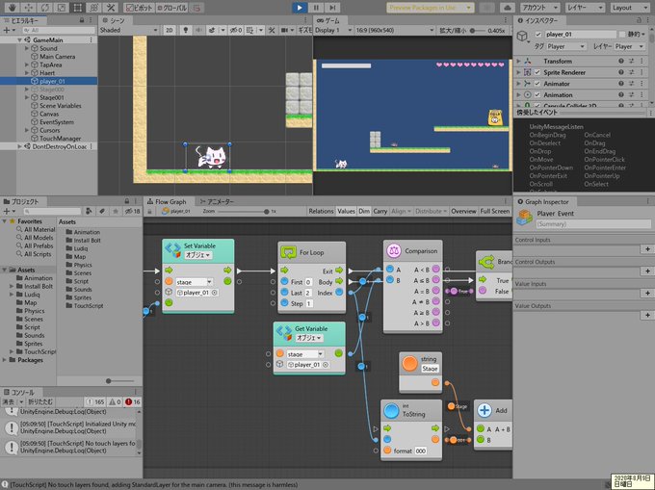Screen dimensions: 655x490
Task: Toggle scene audio speaker icon
Action: 198,30
